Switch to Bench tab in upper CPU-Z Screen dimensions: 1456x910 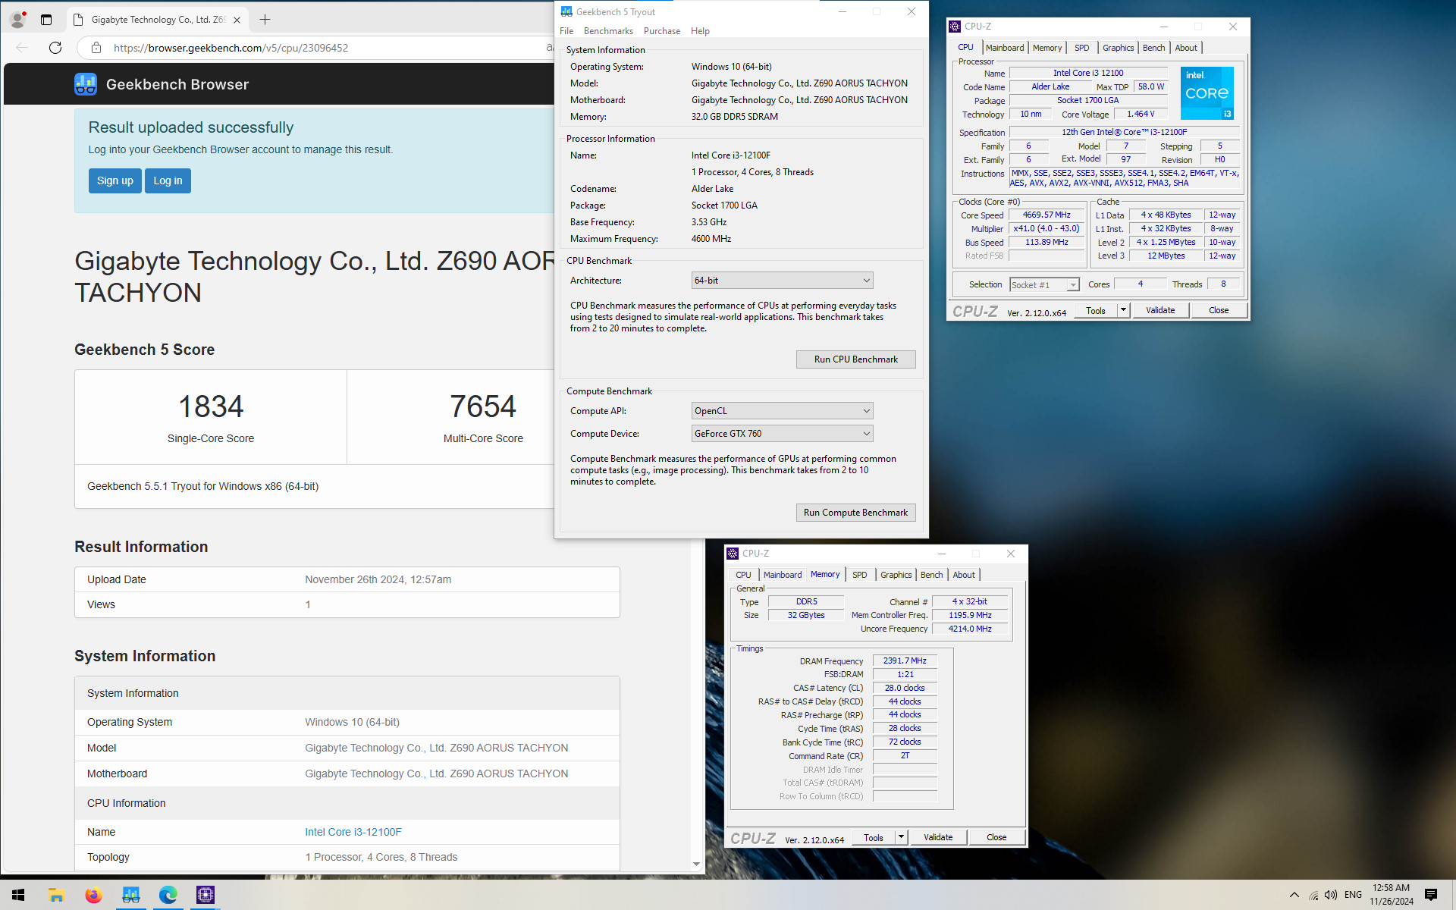[x=1154, y=48]
